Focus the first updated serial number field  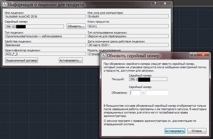tap(135, 93)
